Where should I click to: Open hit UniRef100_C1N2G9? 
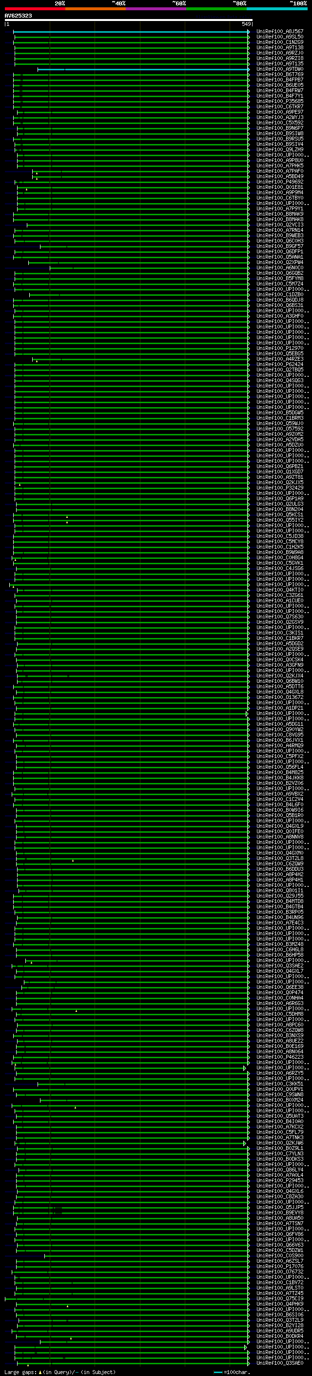coord(280,42)
